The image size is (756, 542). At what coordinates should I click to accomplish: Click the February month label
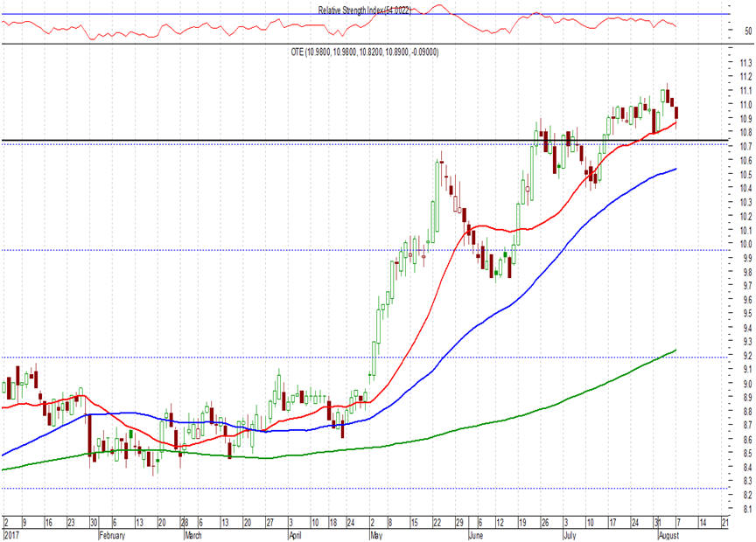point(112,535)
